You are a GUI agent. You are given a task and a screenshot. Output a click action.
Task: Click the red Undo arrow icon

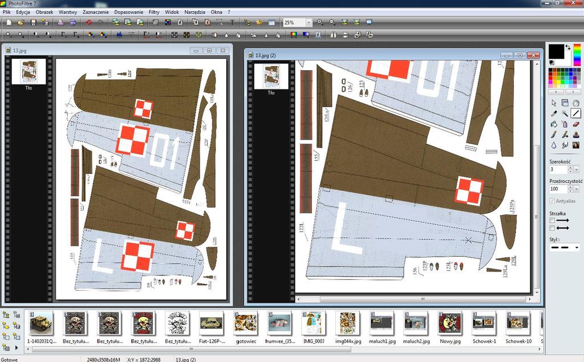coord(88,23)
